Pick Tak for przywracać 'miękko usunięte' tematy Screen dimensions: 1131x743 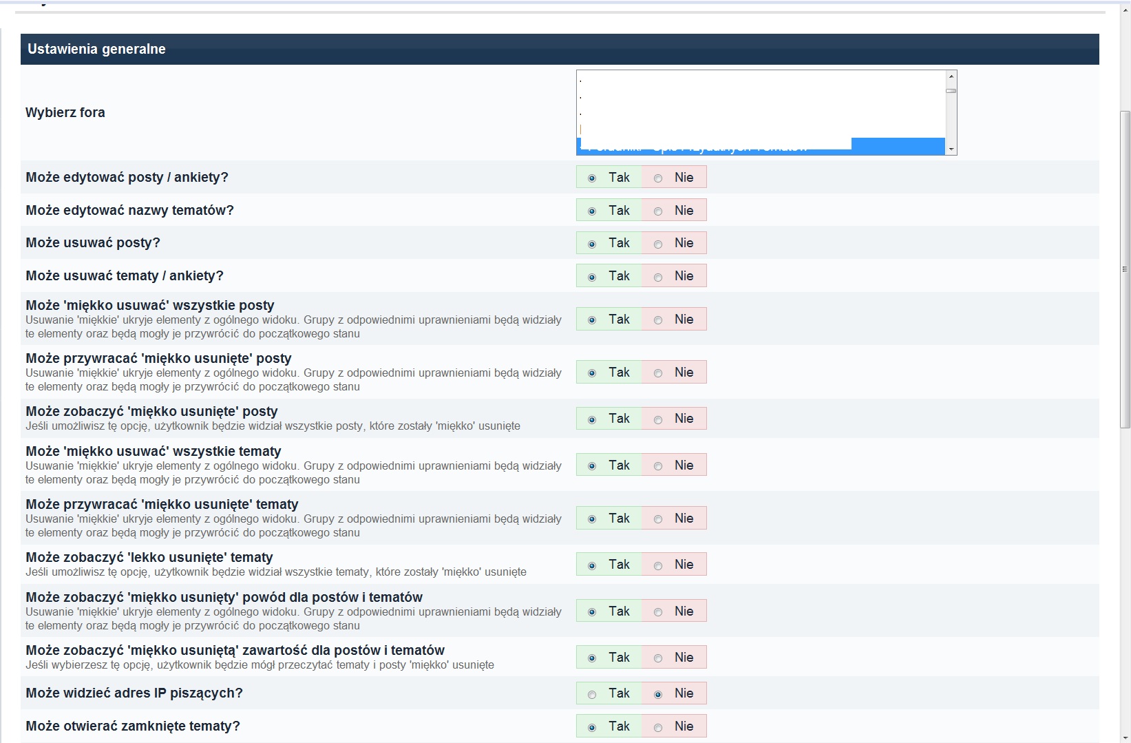(592, 519)
